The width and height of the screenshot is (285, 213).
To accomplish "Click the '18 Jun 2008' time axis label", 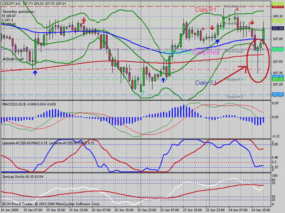I will pyautogui.click(x=10, y=210).
